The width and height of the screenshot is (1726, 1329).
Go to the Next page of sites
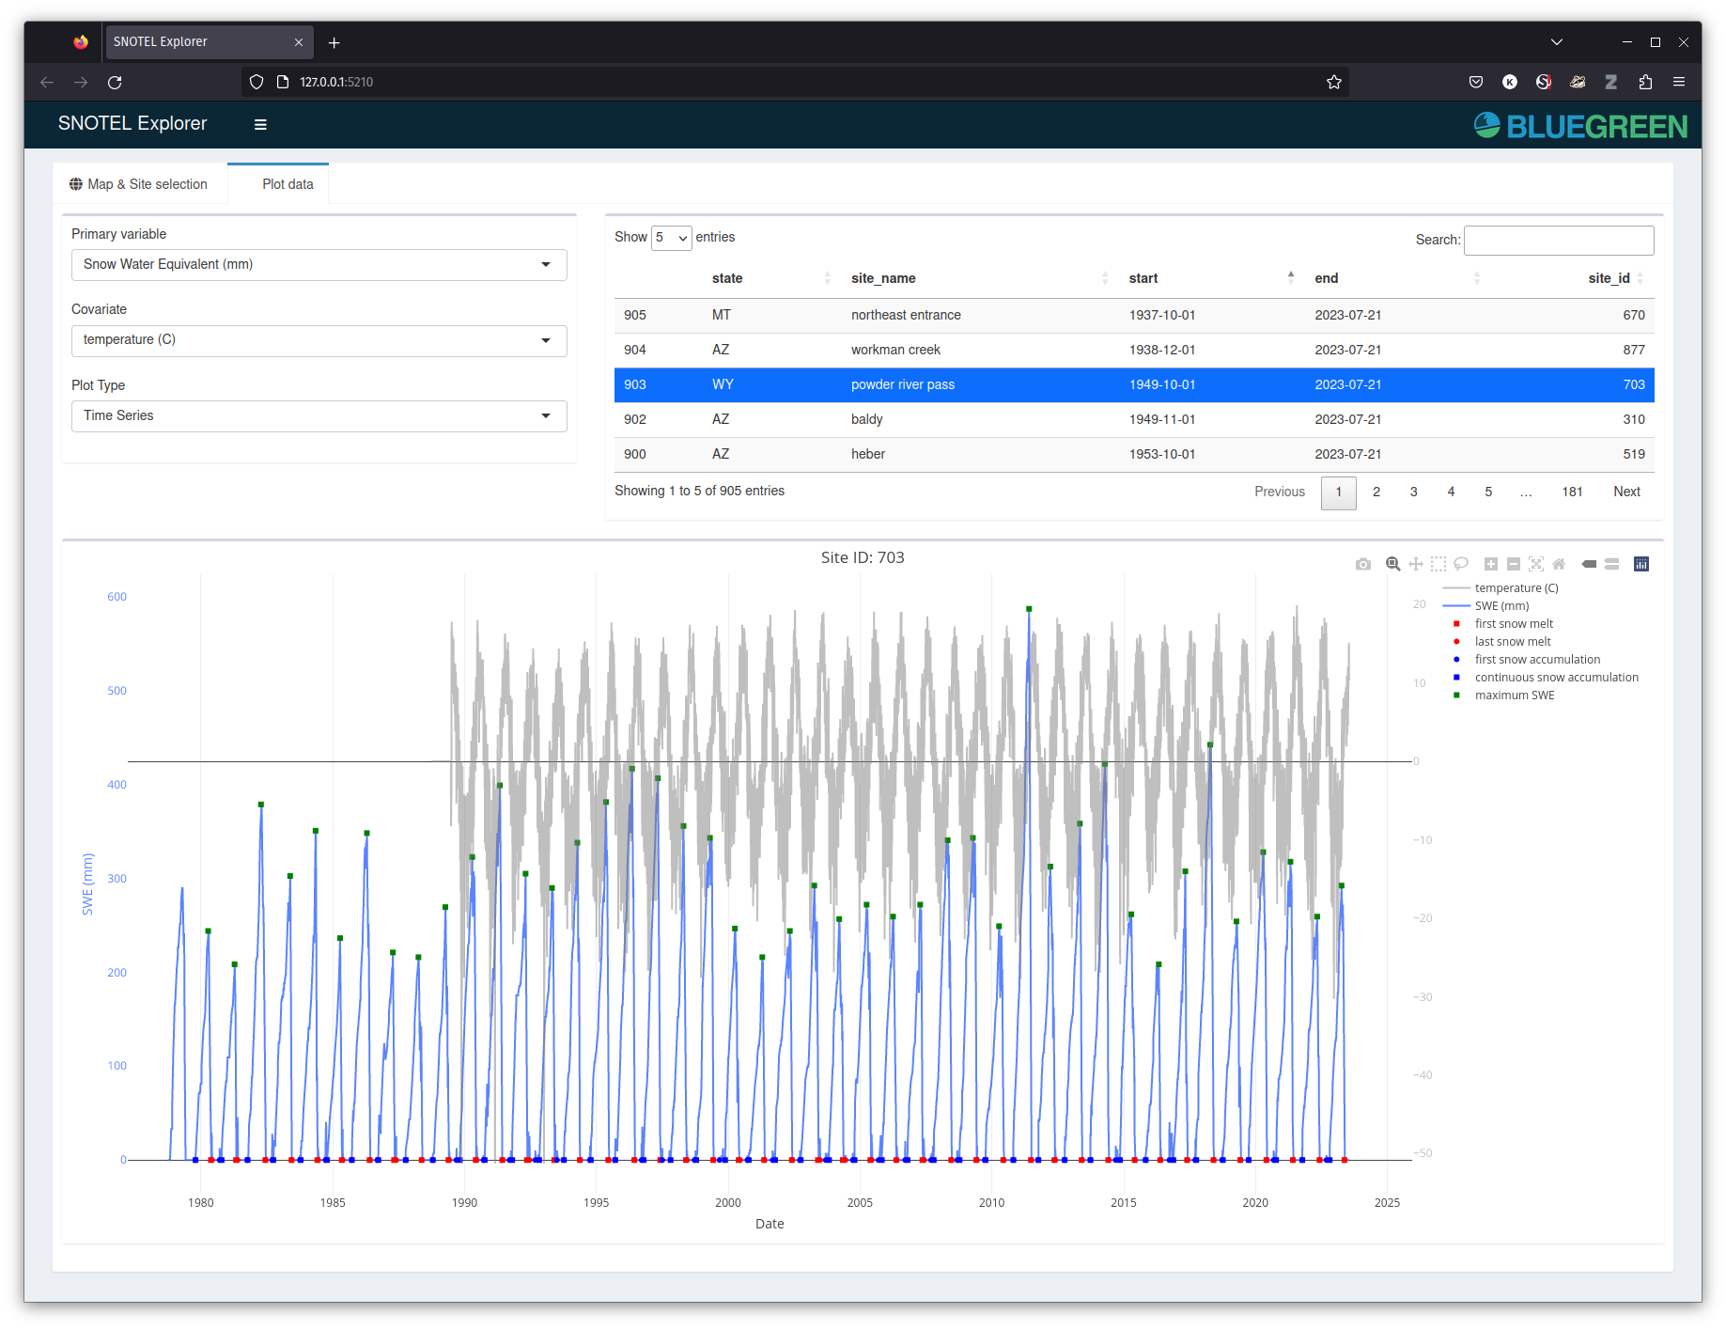tap(1626, 492)
